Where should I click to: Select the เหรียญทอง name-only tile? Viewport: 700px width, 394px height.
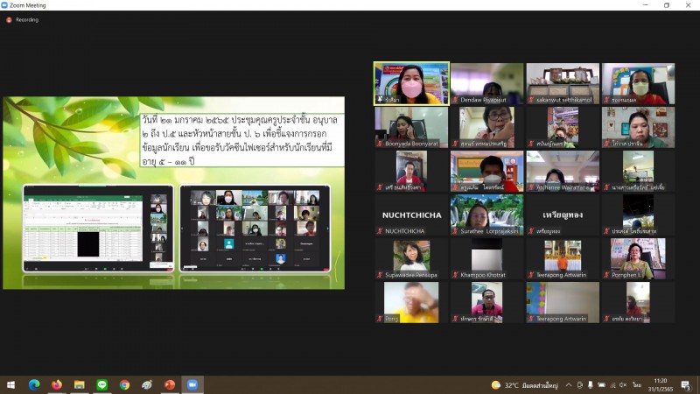(563, 215)
